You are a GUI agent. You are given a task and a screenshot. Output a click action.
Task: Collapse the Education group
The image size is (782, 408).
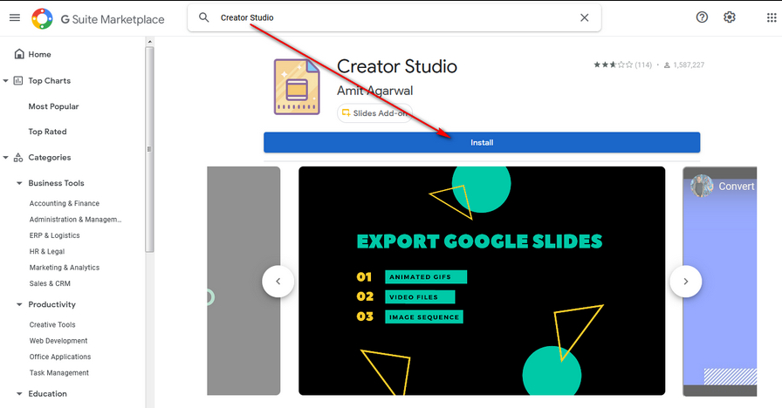[19, 393]
